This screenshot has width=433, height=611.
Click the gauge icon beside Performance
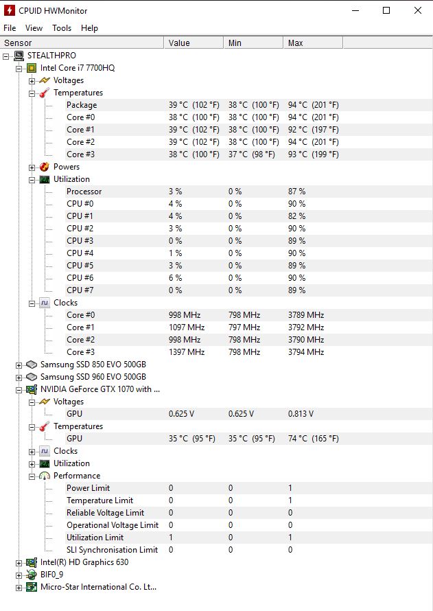[x=45, y=476]
